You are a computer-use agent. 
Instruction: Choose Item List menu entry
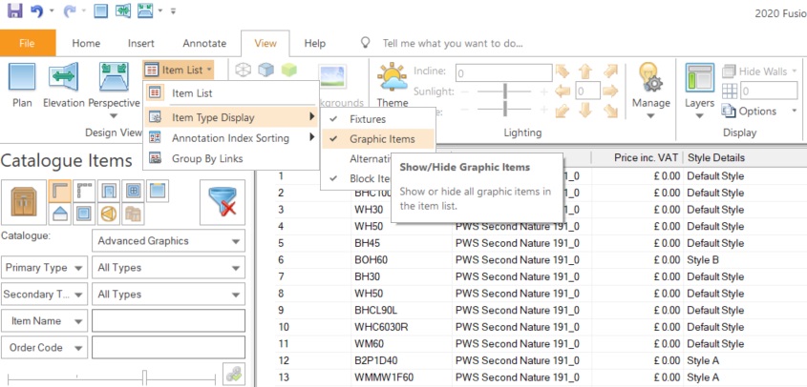pyautogui.click(x=232, y=93)
